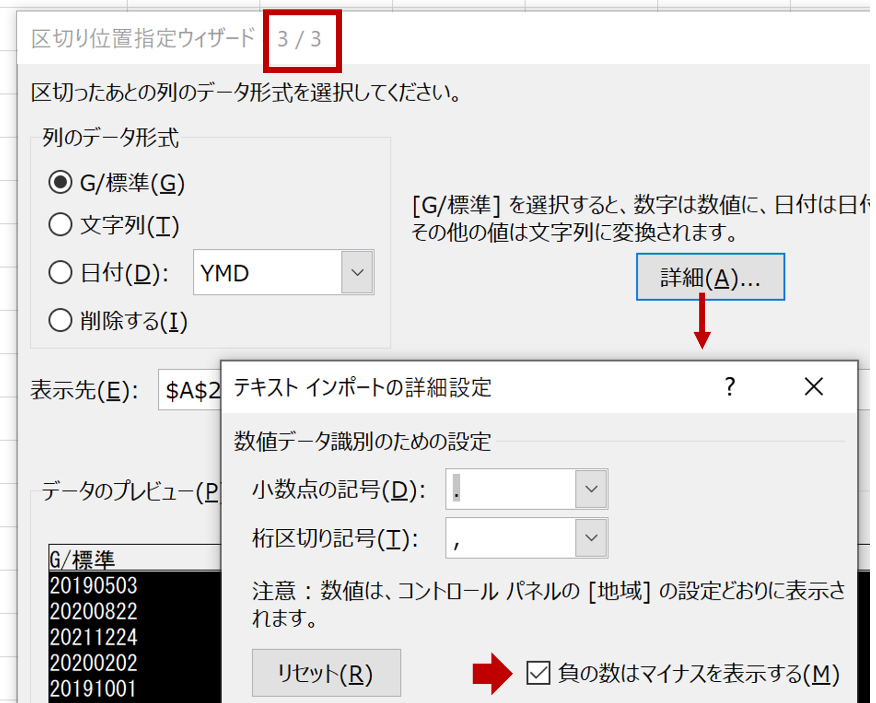876x703 pixels.
Task: Toggle 負の数はマイナスを表示する checkbox
Action: point(538,673)
